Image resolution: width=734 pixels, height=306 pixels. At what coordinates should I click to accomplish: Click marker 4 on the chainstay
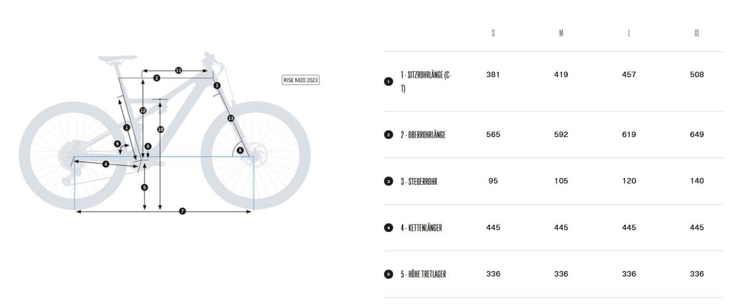coord(106,164)
